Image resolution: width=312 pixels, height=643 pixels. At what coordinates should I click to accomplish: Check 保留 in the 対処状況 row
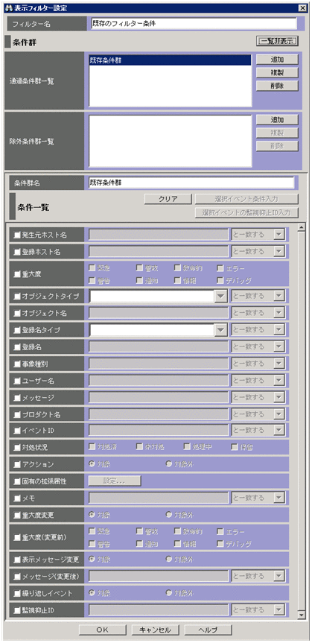[x=235, y=447]
